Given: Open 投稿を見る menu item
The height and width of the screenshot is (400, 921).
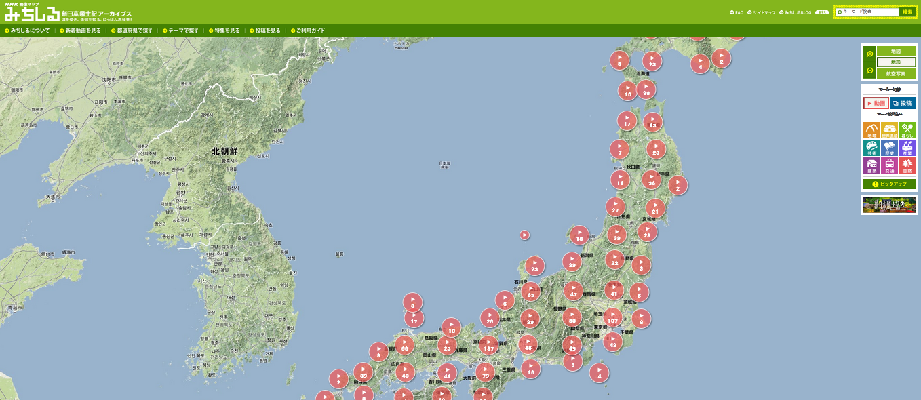Looking at the screenshot, I should click(x=264, y=31).
